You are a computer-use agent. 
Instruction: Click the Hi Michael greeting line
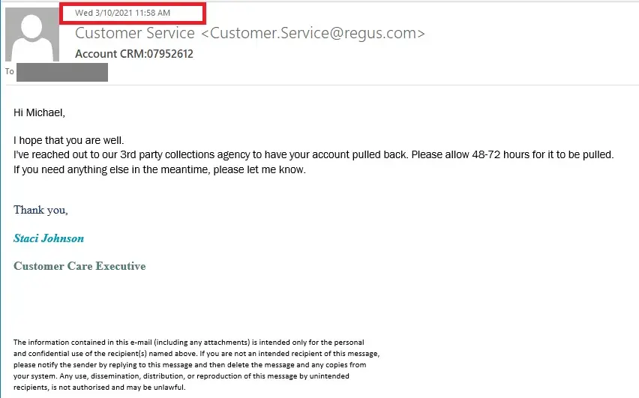[40, 112]
